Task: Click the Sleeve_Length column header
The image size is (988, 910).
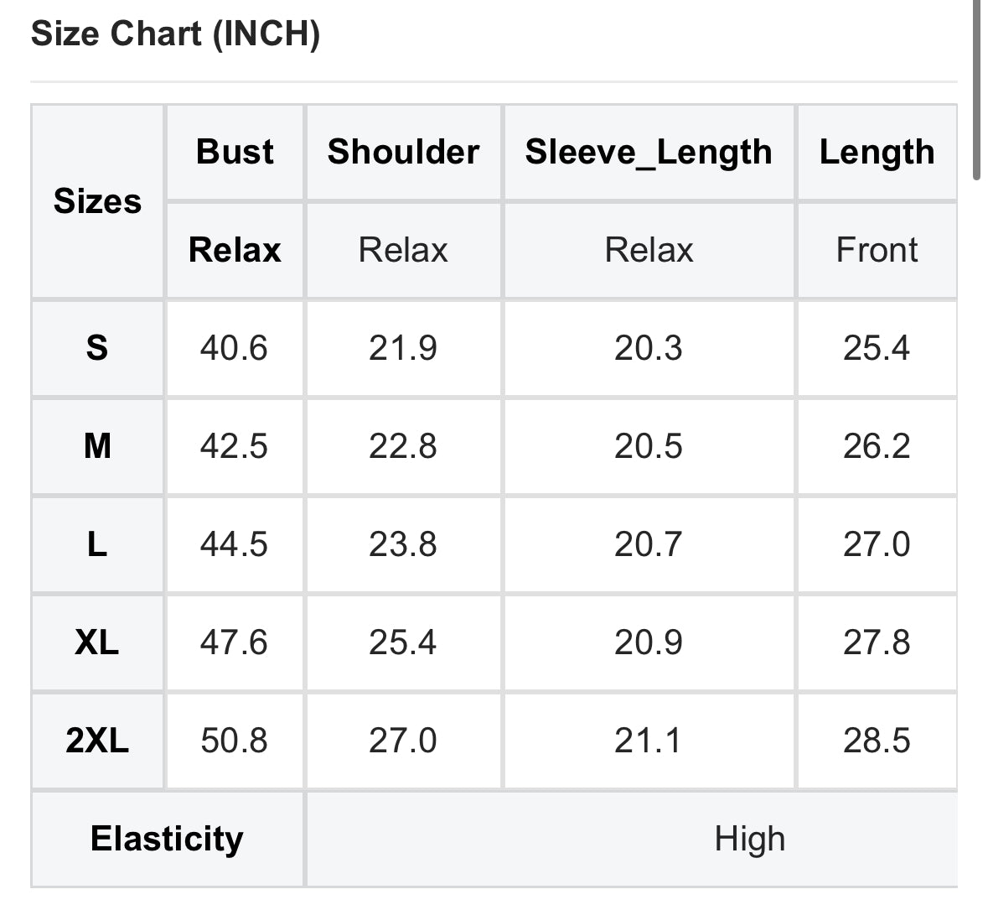Action: tap(649, 152)
